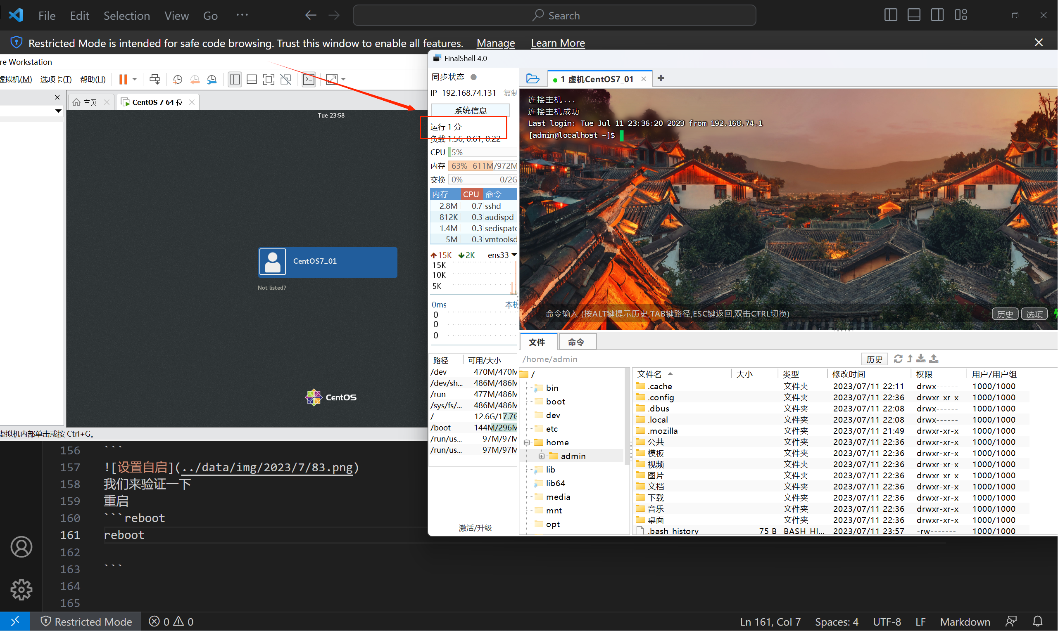The height and width of the screenshot is (631, 1058).
Task: Click the 激活/升级 link in FinalShell
Action: point(475,528)
